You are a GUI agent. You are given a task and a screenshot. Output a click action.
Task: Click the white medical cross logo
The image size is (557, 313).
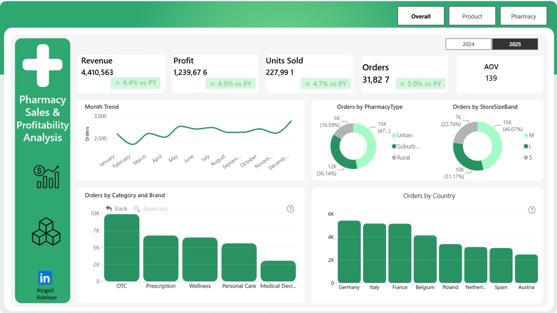[43, 65]
